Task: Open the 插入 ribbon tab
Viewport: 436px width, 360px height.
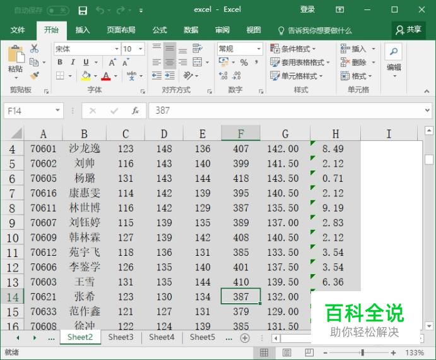Action: 83,30
